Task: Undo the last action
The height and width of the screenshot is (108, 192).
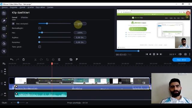Action: click(x=12, y=60)
